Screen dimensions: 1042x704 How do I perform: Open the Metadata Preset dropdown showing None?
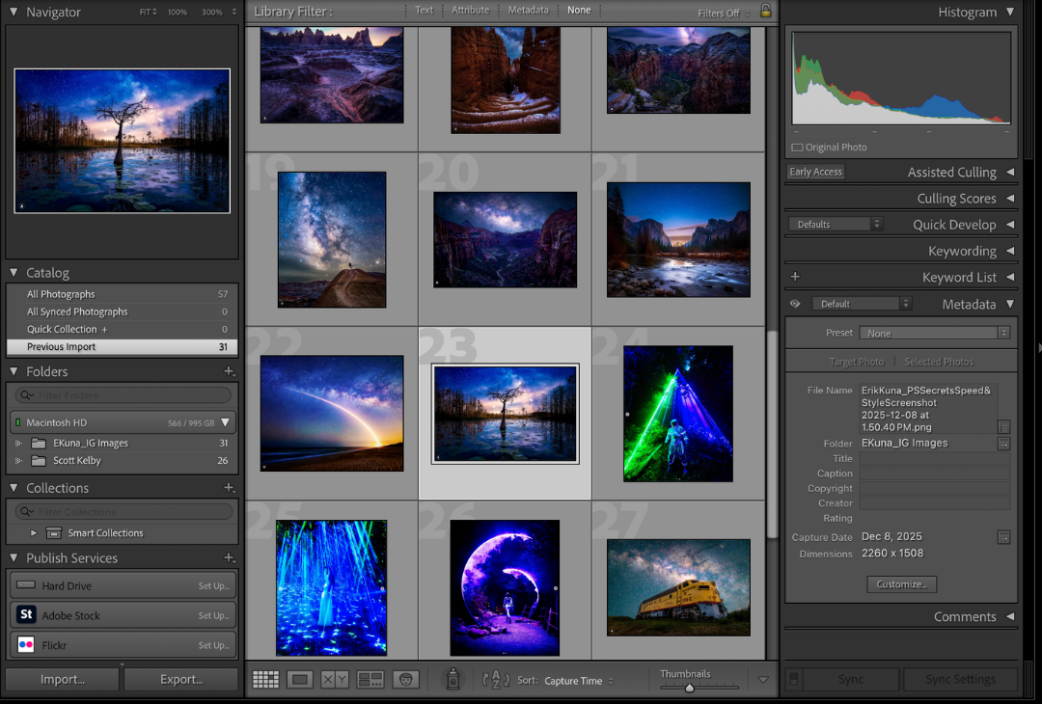pyautogui.click(x=933, y=332)
